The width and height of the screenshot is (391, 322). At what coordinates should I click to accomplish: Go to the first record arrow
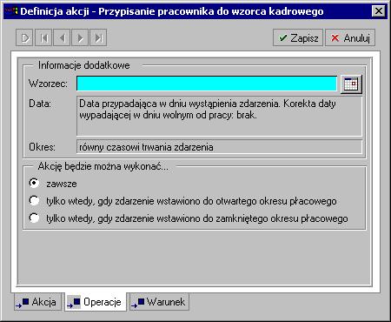tap(43, 37)
